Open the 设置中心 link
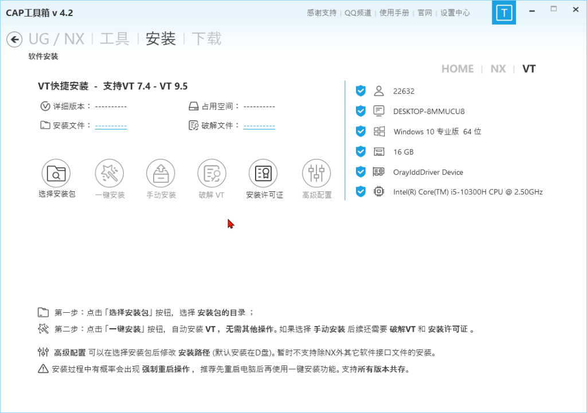Screen dimensions: 587x413 point(455,13)
